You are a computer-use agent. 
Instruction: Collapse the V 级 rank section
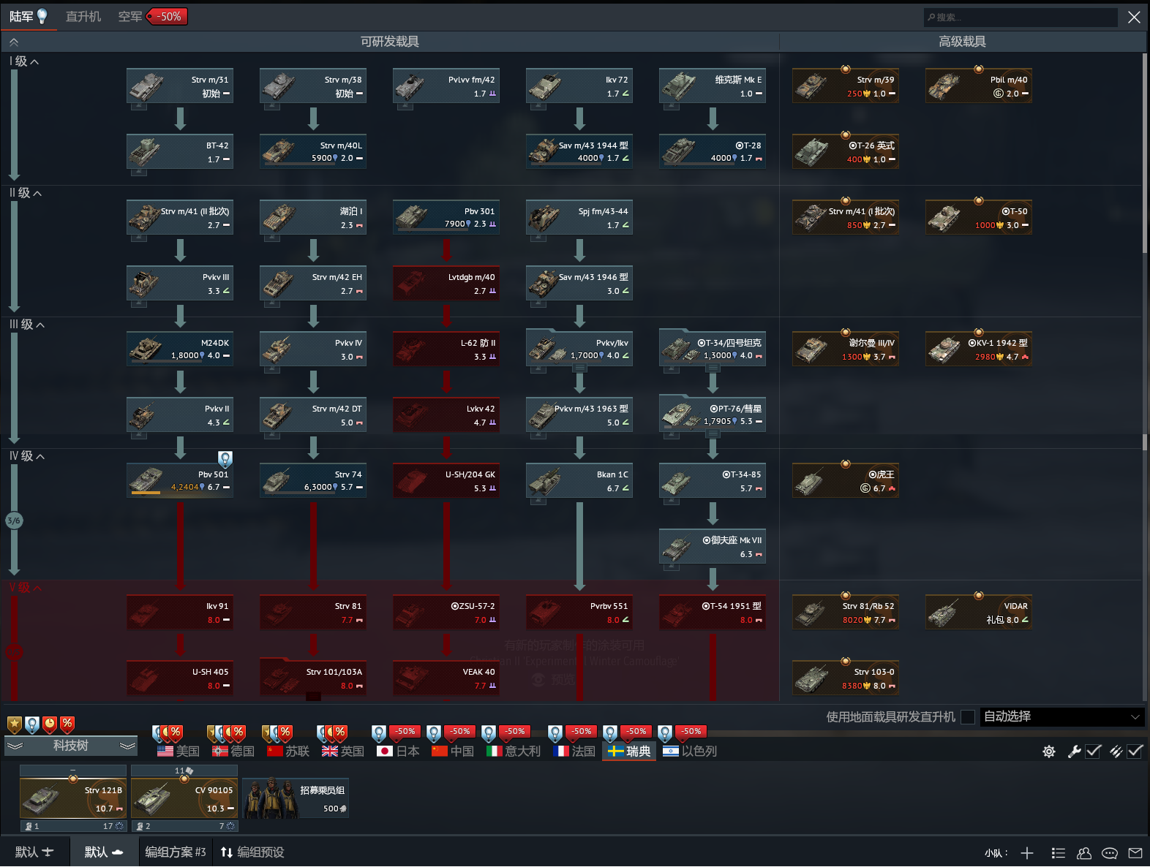[26, 588]
